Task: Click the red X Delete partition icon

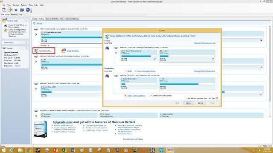Action: 126,96
